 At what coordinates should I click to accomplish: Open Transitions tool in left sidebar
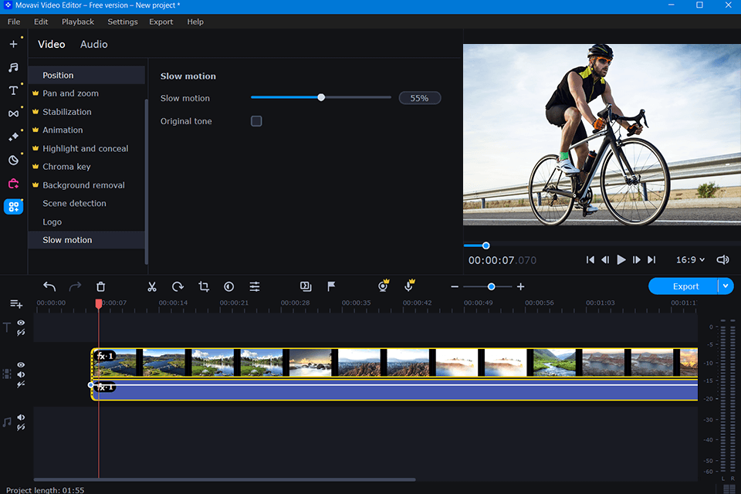pos(13,113)
